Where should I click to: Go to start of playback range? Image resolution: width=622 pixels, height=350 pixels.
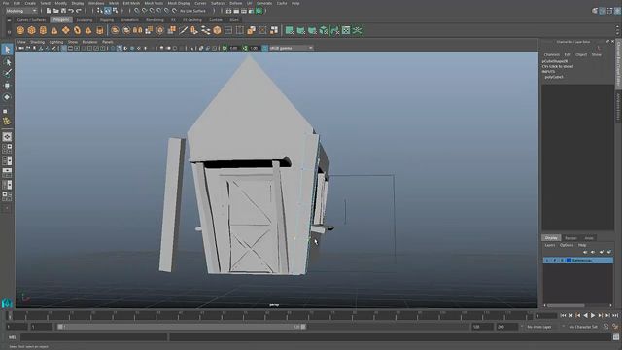pyautogui.click(x=563, y=315)
